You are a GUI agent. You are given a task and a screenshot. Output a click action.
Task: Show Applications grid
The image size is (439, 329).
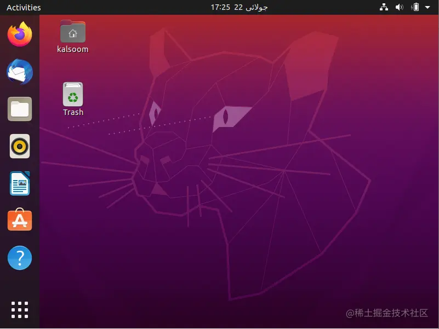20,310
